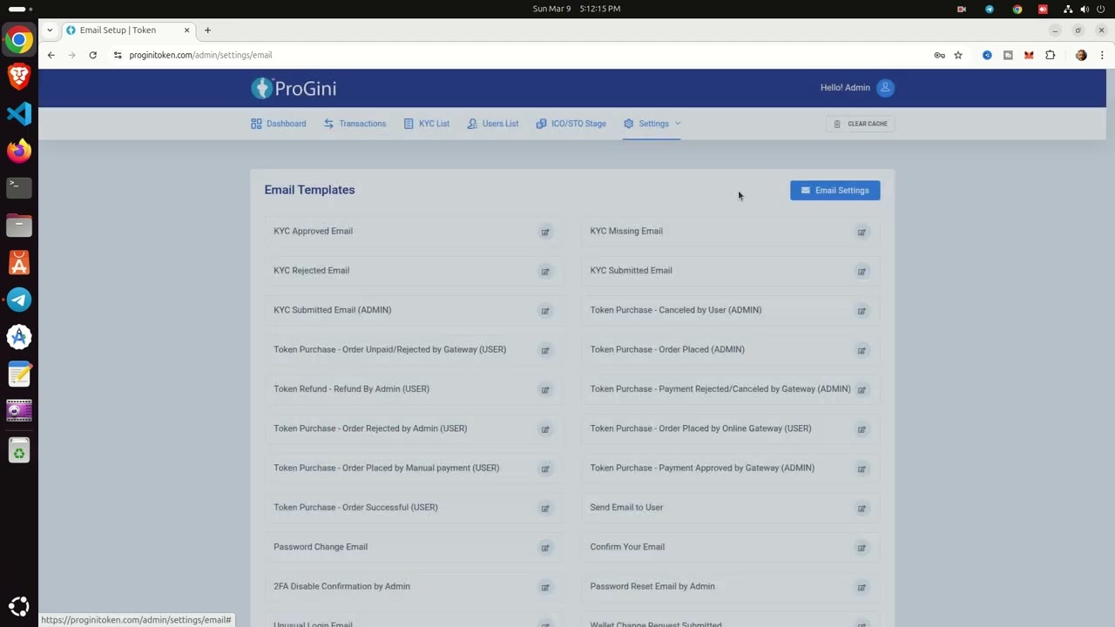The width and height of the screenshot is (1115, 627).
Task: Open the Users List page
Action: (493, 124)
